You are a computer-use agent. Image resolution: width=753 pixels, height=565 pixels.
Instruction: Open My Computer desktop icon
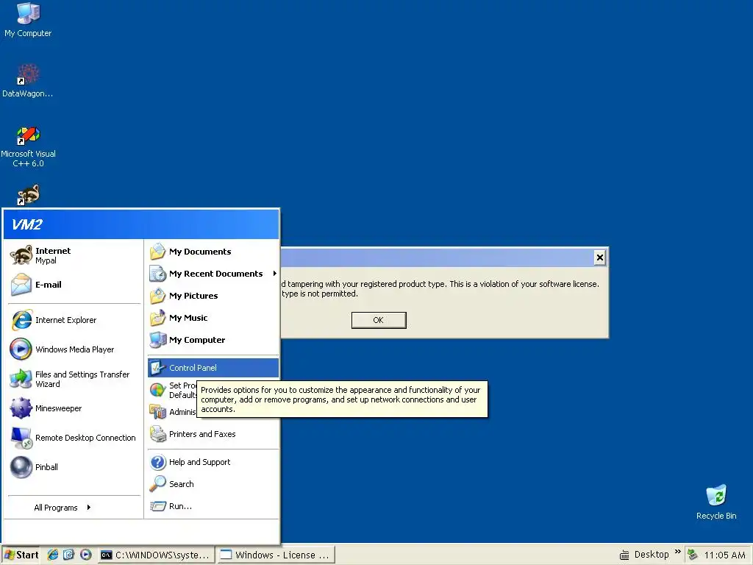(28, 20)
